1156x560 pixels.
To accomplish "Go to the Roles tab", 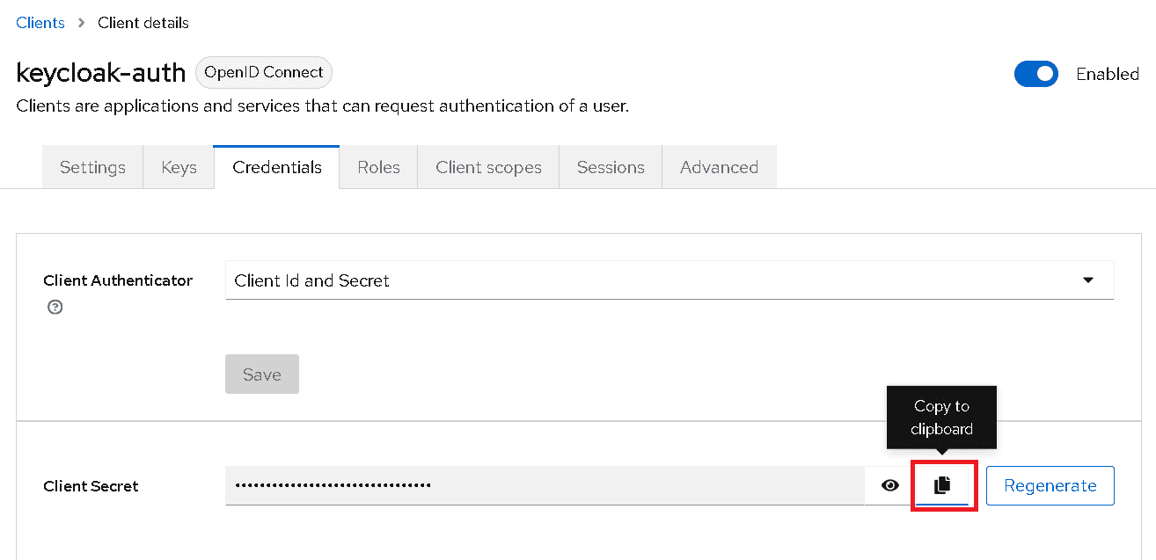I will 378,167.
